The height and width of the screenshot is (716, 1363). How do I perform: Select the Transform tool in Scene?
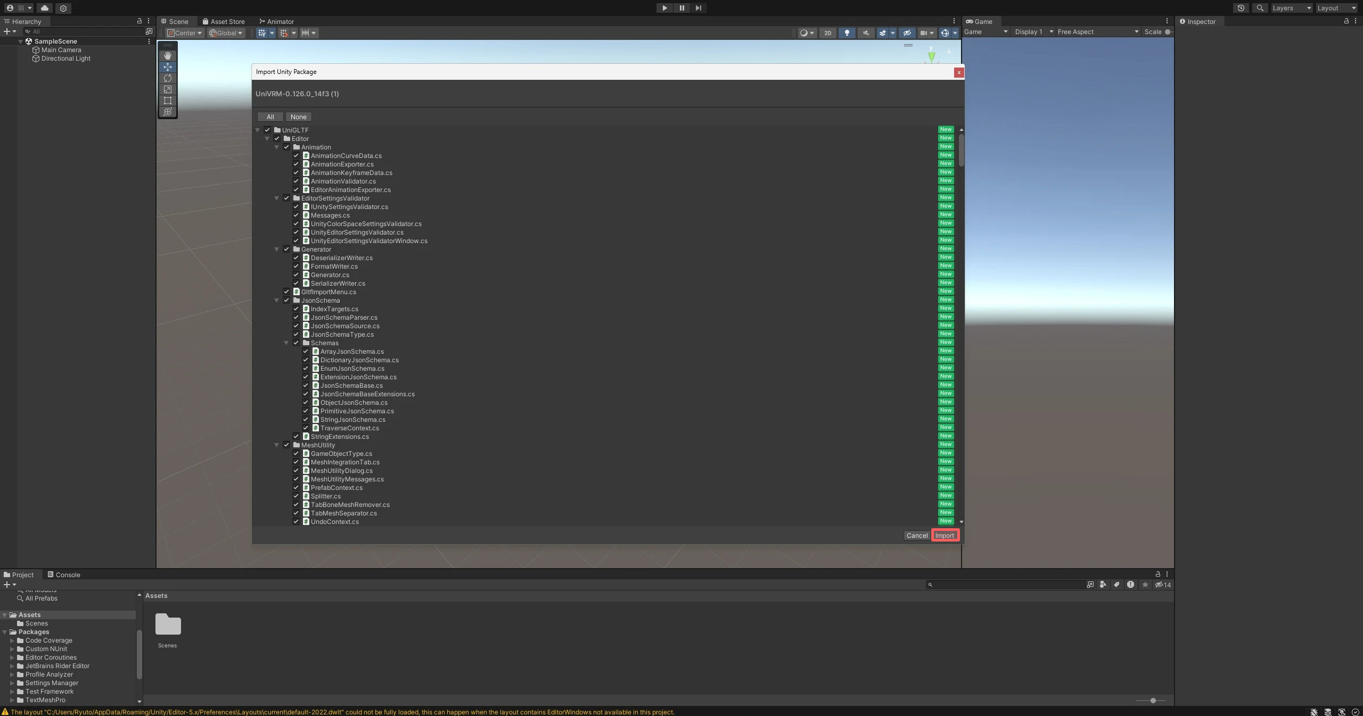(168, 112)
